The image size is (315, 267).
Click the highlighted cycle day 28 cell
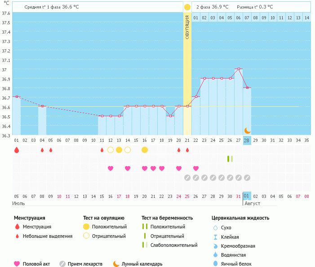point(247,140)
